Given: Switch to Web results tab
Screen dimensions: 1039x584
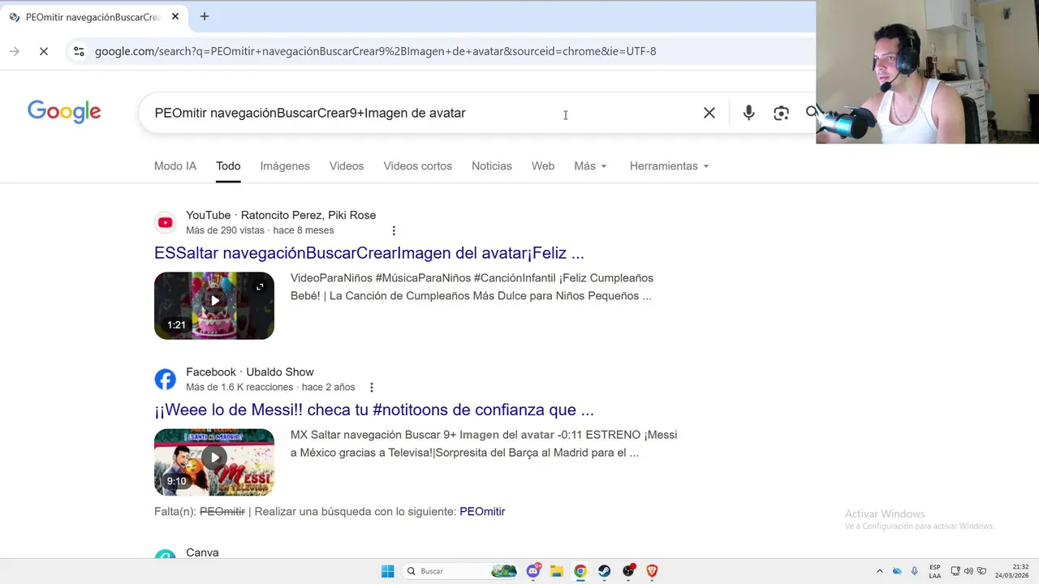Looking at the screenshot, I should tap(543, 165).
